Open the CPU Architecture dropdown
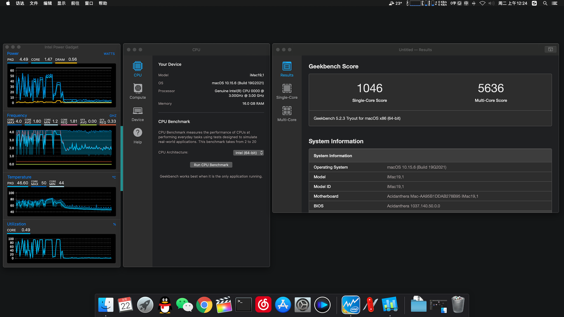Viewport: 564px width, 317px height. 248,153
